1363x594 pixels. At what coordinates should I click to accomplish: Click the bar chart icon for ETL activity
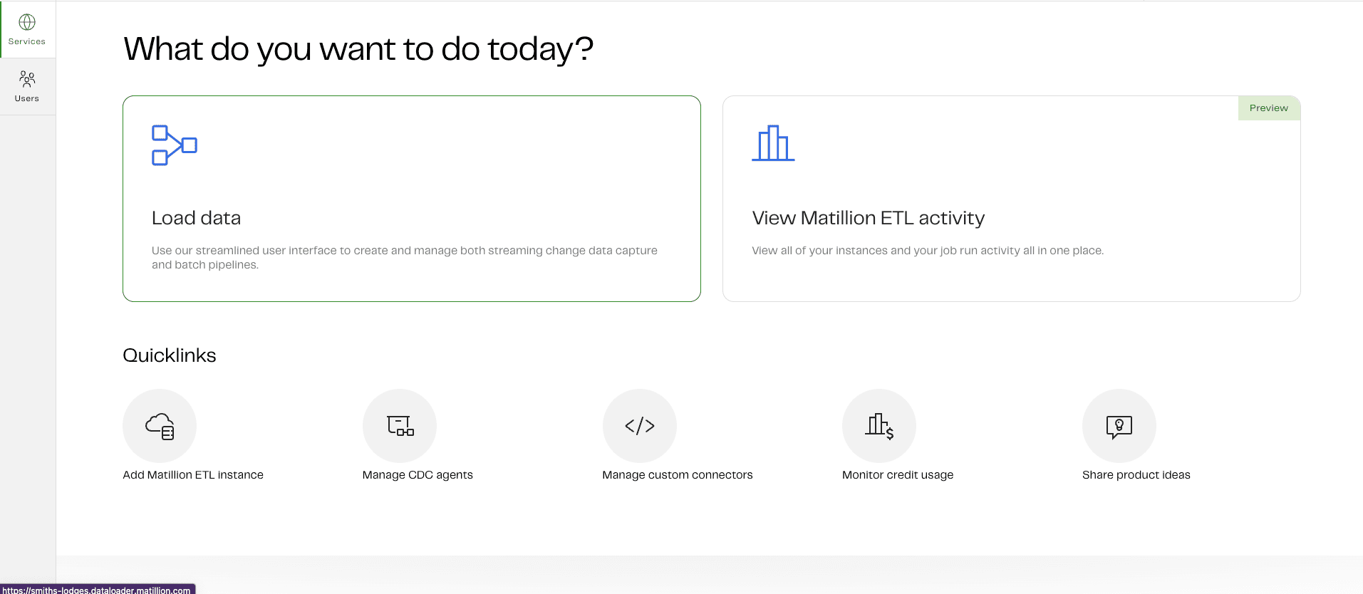point(773,143)
